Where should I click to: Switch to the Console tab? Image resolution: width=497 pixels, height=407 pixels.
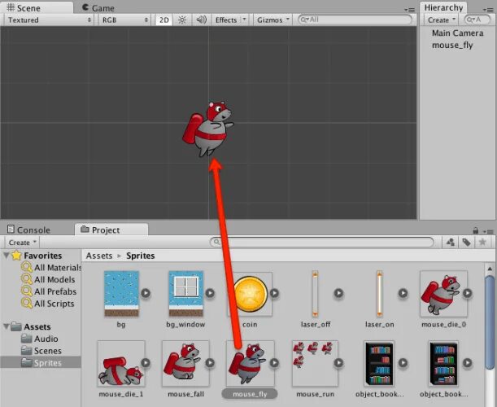pyautogui.click(x=28, y=230)
